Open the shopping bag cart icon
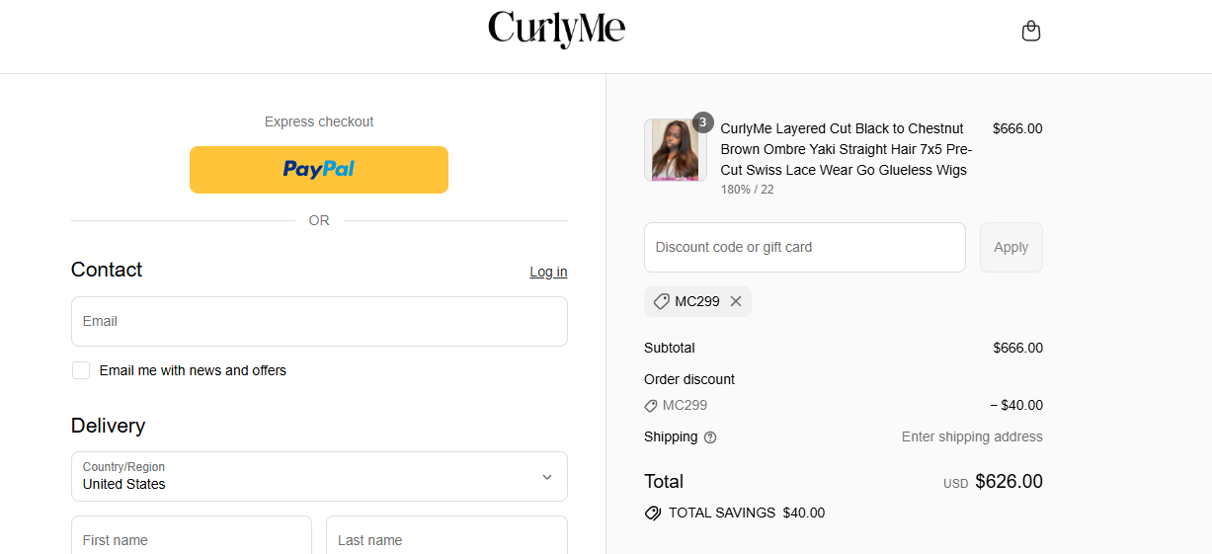The height and width of the screenshot is (554, 1212). [x=1030, y=31]
